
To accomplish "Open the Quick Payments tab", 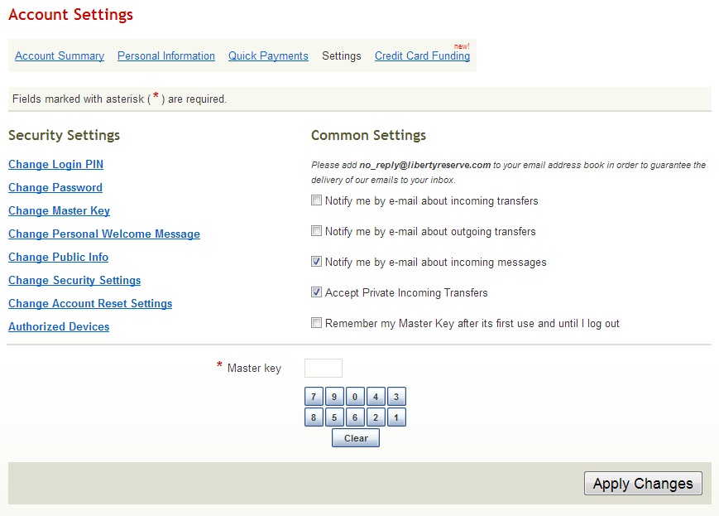I will tap(268, 56).
